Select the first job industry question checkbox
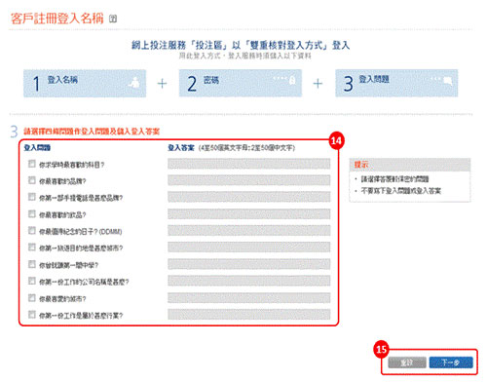Image resolution: width=487 pixels, height=382 pixels. pyautogui.click(x=32, y=315)
